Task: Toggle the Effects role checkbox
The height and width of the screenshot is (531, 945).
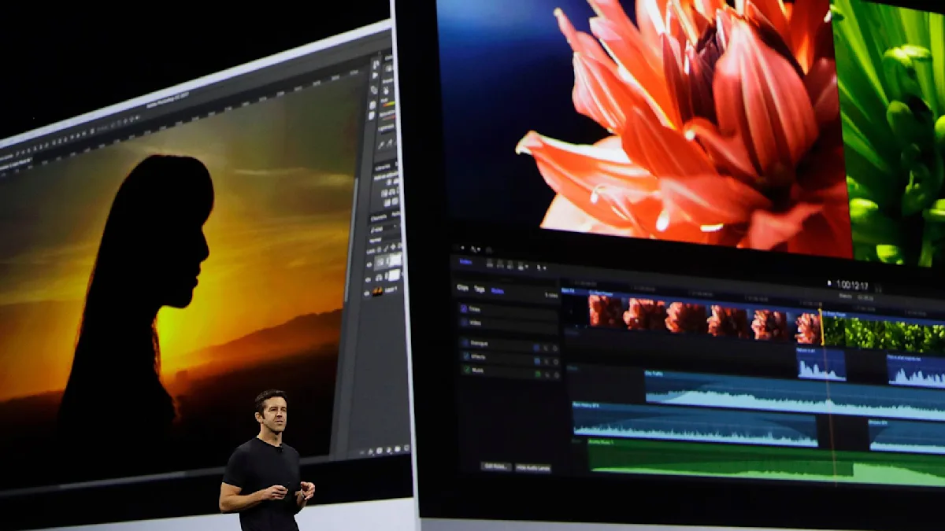Action: (466, 356)
